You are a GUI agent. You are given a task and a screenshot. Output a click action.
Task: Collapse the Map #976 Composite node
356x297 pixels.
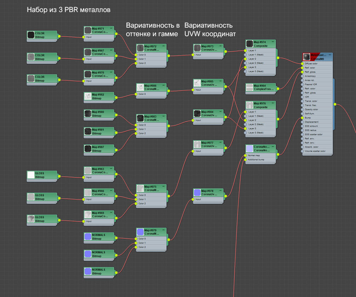pos(272,102)
